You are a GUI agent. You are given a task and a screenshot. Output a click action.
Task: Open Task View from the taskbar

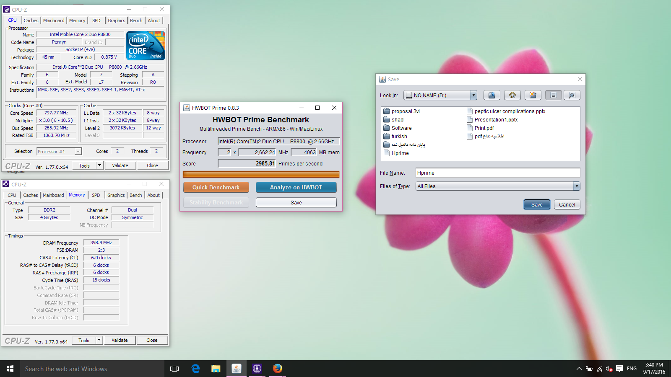click(174, 369)
